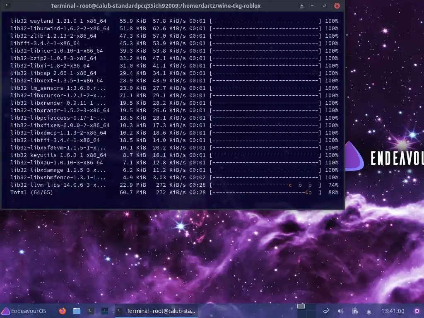Viewport: 424px width, 318px height.
Task: Close the terminal window
Action: 337,6
